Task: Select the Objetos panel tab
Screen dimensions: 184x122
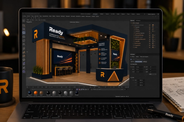Action: 132,21
